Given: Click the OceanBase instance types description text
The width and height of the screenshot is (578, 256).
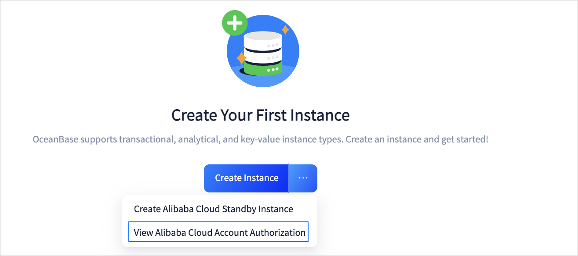Looking at the screenshot, I should pos(261,141).
